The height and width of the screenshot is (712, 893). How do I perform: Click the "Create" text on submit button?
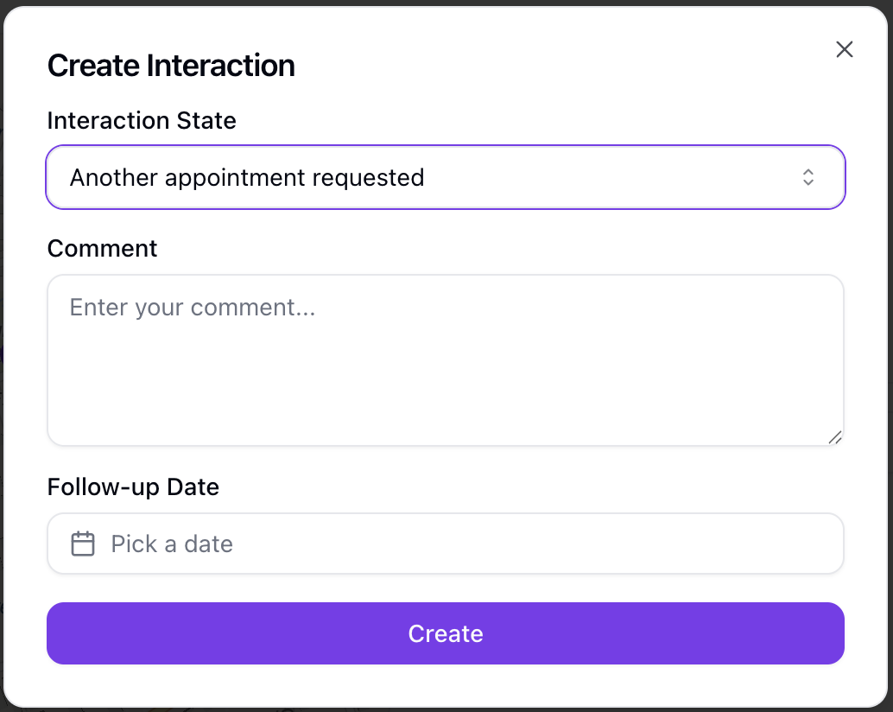coord(446,634)
